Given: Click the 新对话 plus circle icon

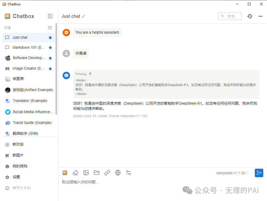Looking at the screenshot, I should click(x=7, y=145).
